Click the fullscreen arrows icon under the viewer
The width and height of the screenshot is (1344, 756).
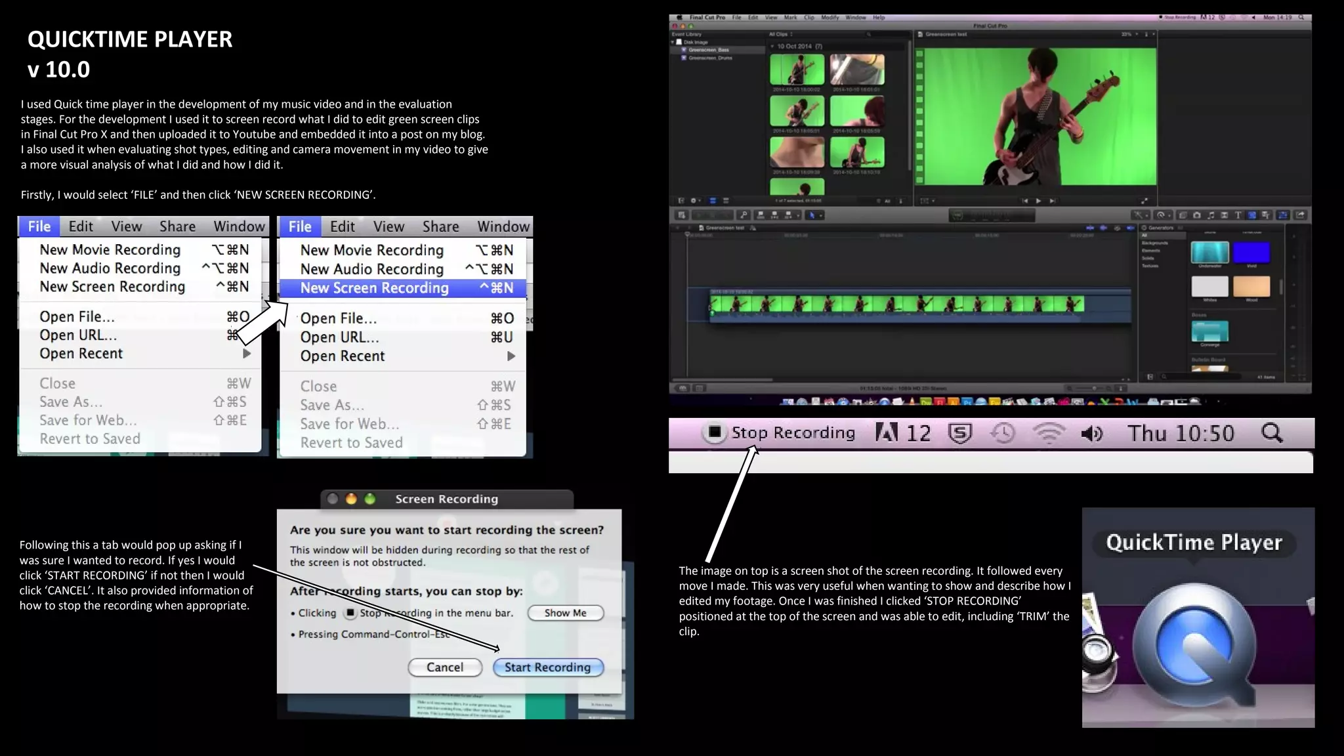tap(1144, 201)
